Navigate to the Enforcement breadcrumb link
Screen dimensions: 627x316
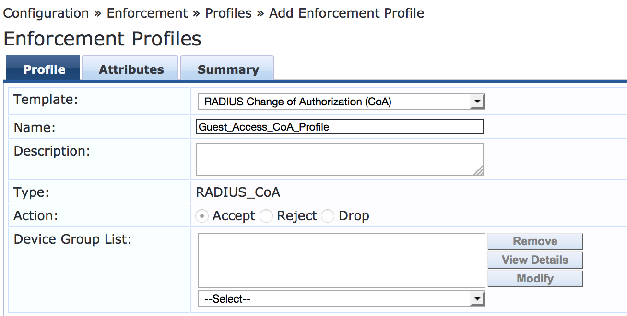pos(147,13)
